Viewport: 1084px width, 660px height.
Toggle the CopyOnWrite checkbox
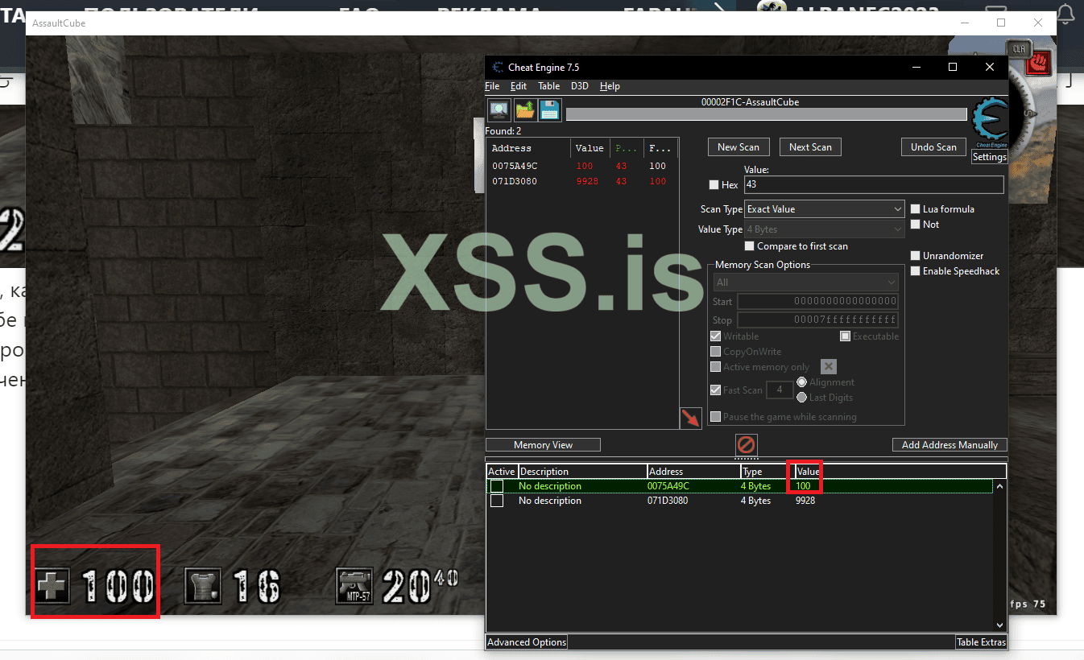pyautogui.click(x=715, y=352)
